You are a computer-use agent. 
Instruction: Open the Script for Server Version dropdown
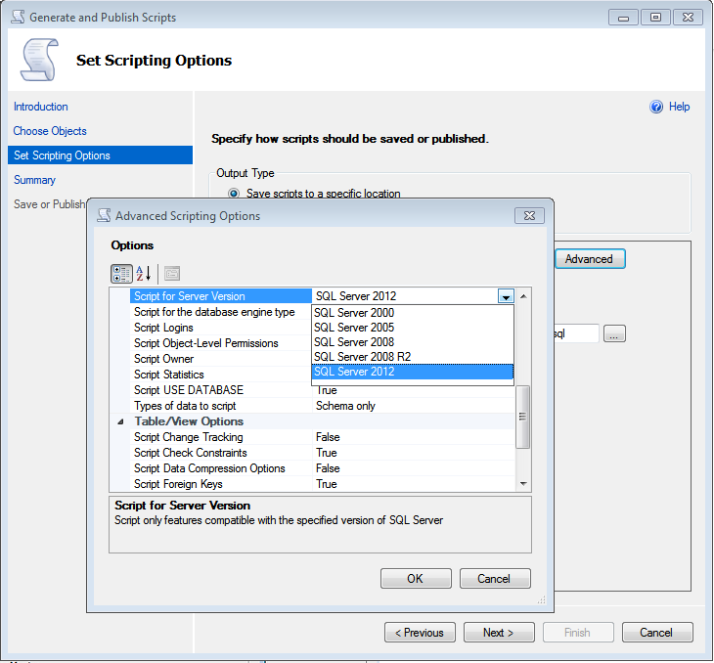(505, 296)
